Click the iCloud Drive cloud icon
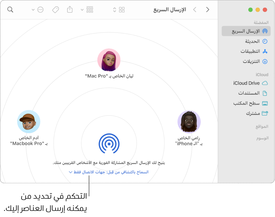Image resolution: width=275 pixels, height=217 pixels. click(x=265, y=83)
